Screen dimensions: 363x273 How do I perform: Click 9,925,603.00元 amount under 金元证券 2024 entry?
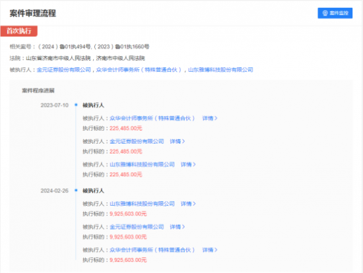point(128,237)
